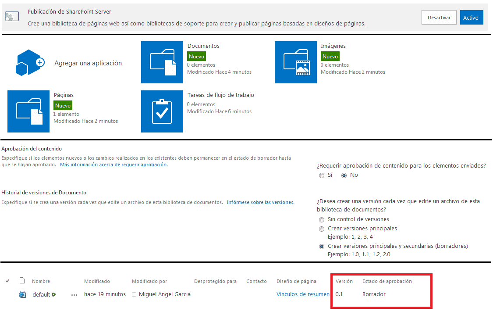
Task: Open Más información acerca de requerir aprobación link
Action: (x=114, y=165)
